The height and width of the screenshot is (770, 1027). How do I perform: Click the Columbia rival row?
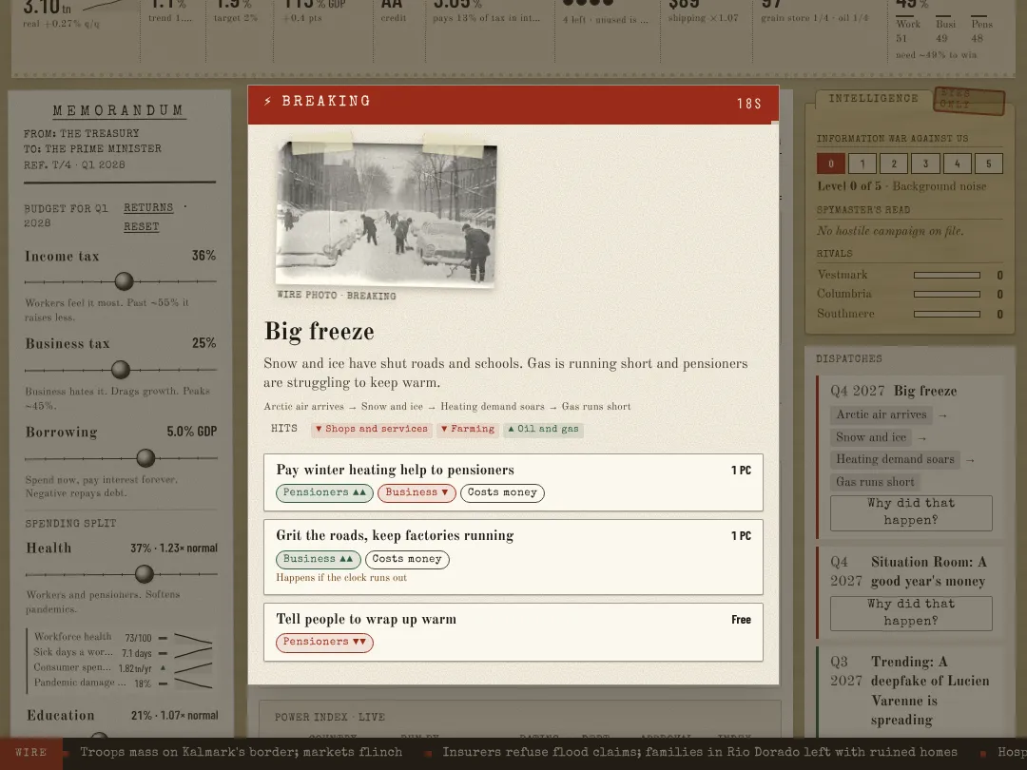(910, 294)
